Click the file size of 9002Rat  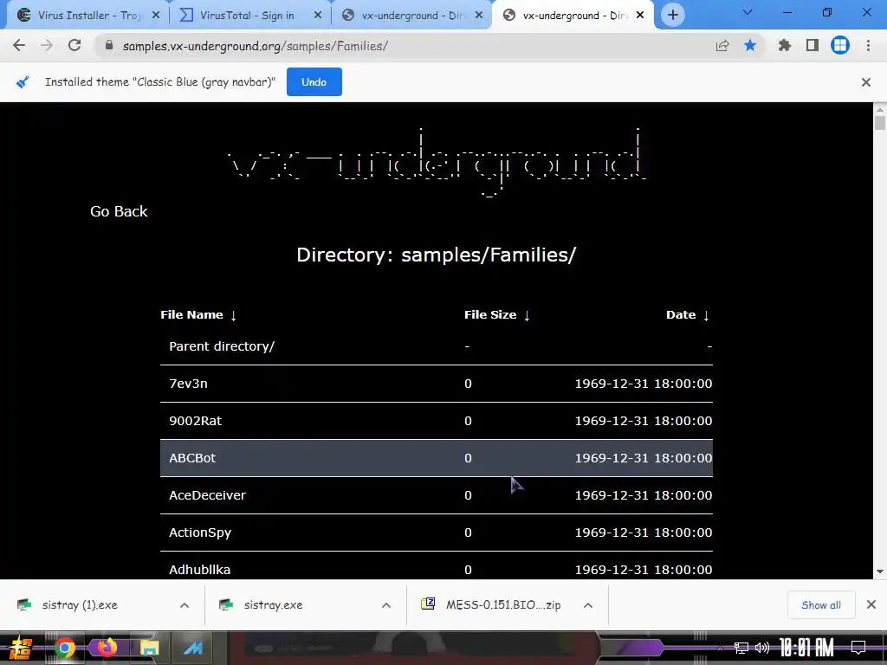point(468,421)
